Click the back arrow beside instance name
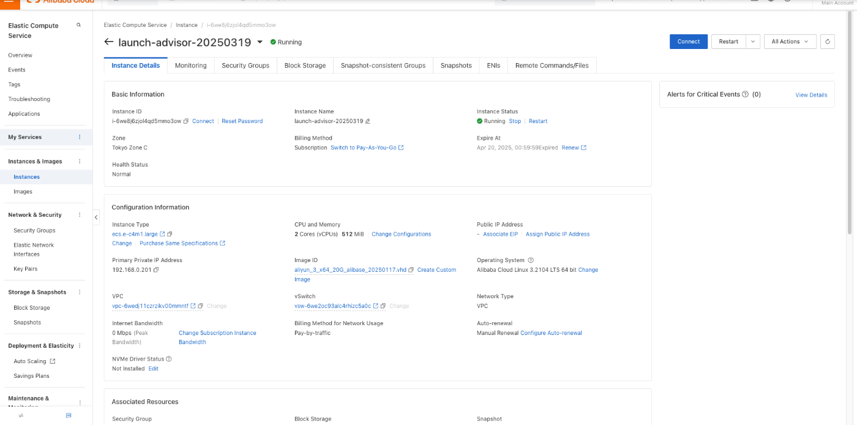This screenshot has height=425, width=857. (x=109, y=42)
